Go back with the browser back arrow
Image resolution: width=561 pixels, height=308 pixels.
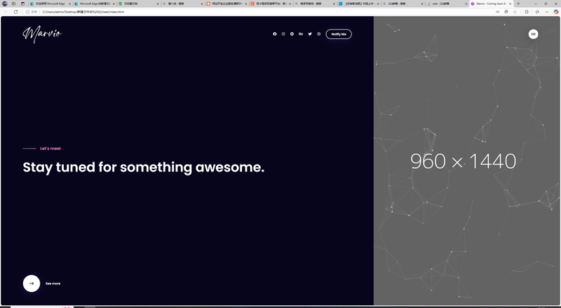(6, 12)
